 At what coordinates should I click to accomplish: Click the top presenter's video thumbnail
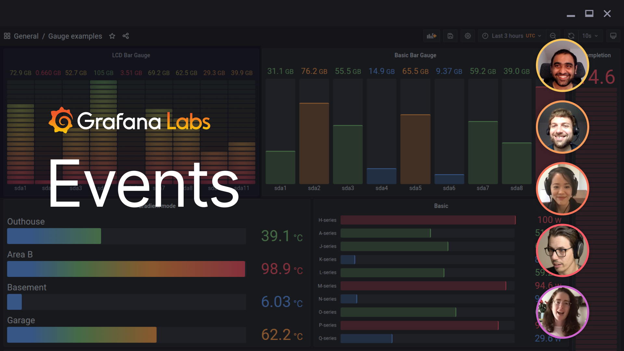(562, 65)
